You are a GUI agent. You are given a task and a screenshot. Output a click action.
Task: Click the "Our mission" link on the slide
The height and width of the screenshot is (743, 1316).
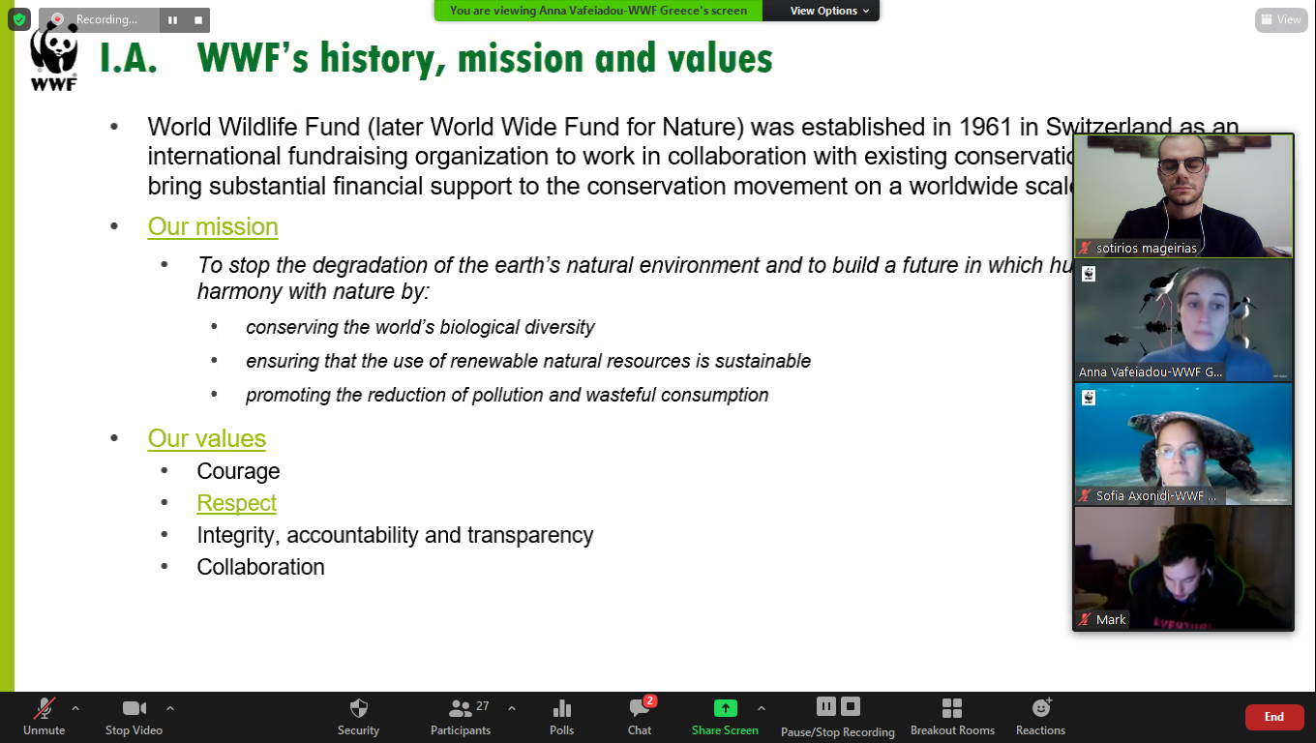[x=213, y=226]
